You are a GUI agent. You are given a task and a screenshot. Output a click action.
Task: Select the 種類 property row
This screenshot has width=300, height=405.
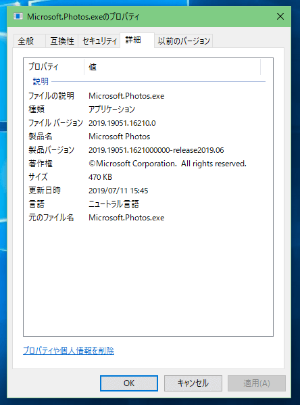coord(147,110)
